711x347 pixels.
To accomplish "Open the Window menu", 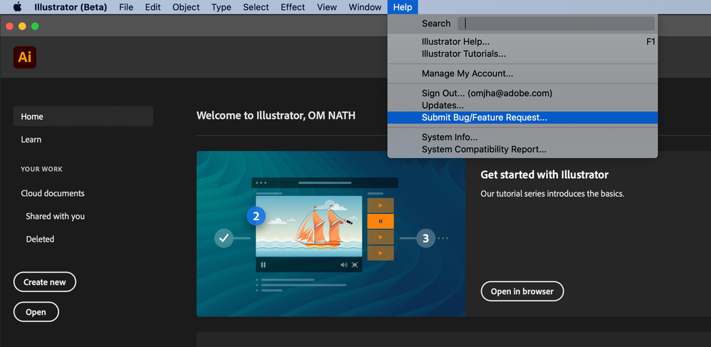I will tap(365, 7).
